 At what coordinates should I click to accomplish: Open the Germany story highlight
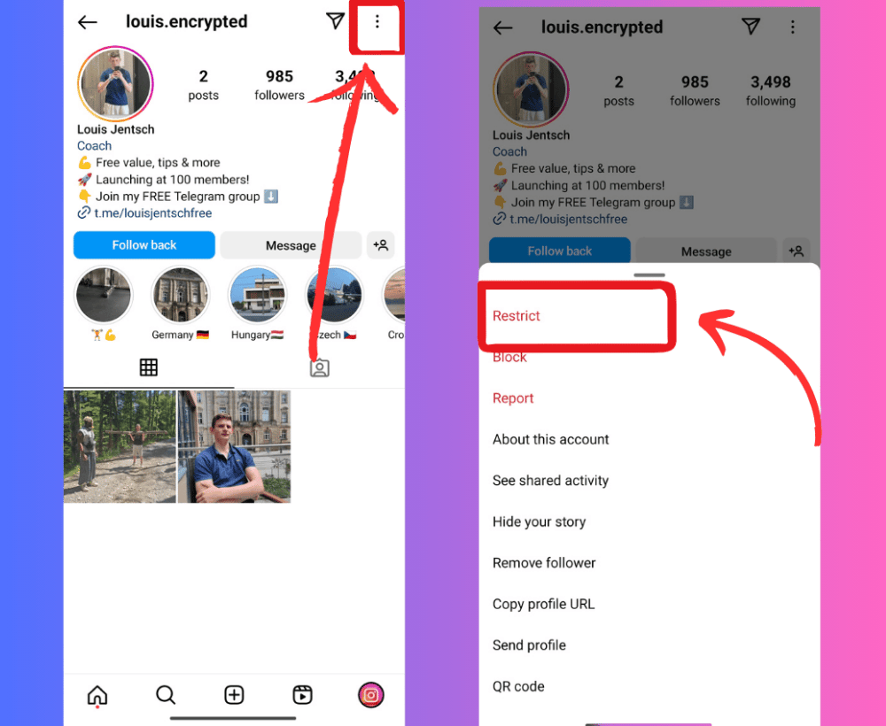point(180,295)
